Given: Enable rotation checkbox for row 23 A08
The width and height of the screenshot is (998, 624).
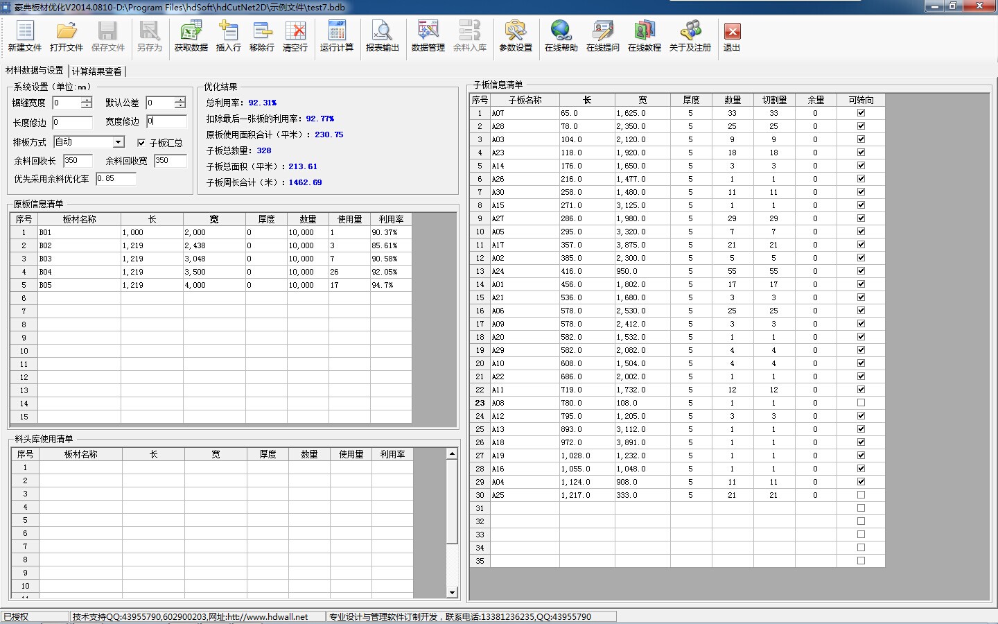Looking at the screenshot, I should (861, 403).
